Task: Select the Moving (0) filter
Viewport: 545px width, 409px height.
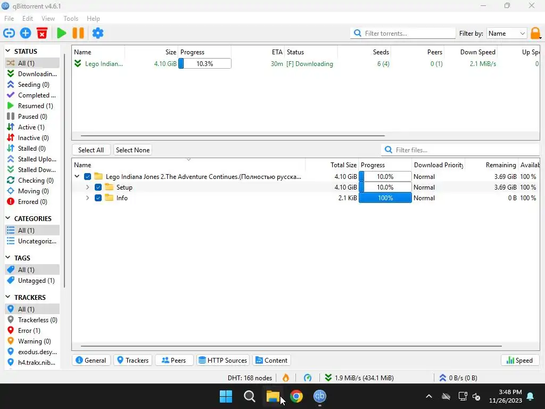Action: pyautogui.click(x=32, y=191)
